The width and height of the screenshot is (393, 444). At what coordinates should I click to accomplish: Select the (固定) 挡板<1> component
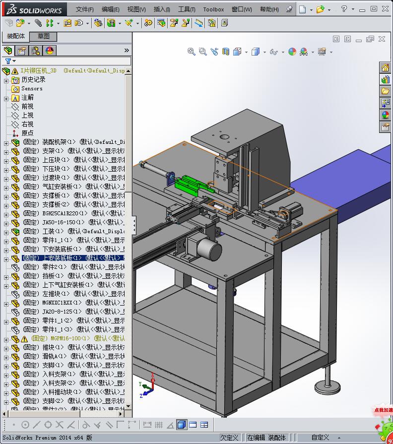[73, 276]
